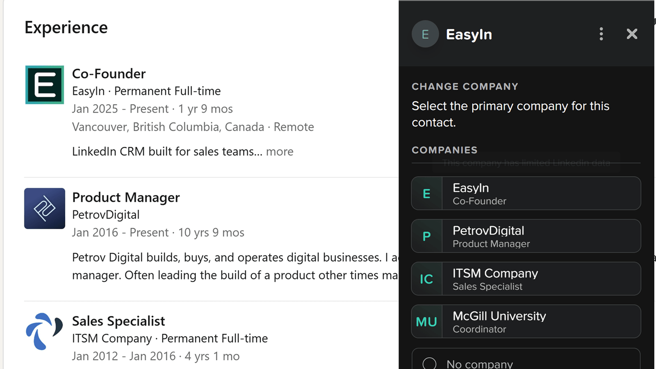
Task: Click the 'Petrov Digital builds, buys, and operates' description
Action: (235, 266)
